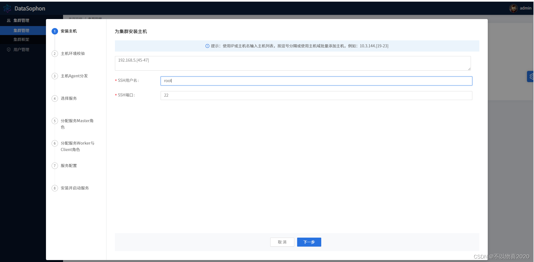Select step 4 circle 选择服务
Screen dimensions: 534x262
point(55,98)
